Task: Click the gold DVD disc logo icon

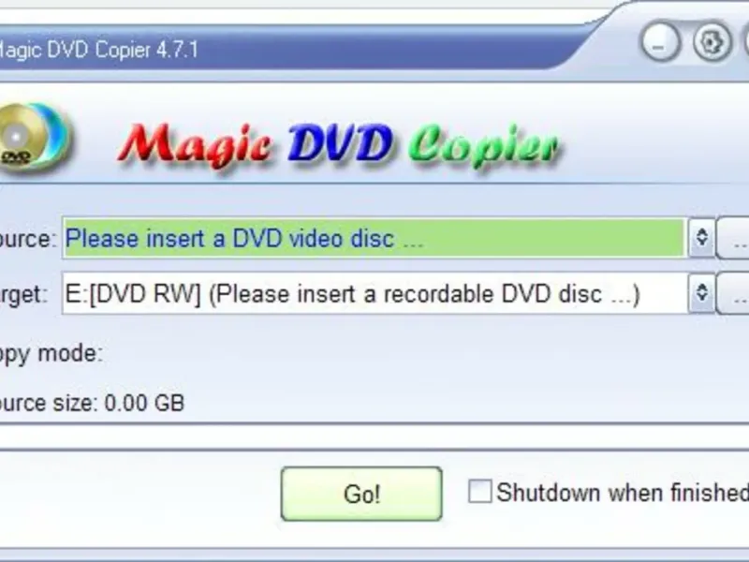Action: (x=34, y=137)
